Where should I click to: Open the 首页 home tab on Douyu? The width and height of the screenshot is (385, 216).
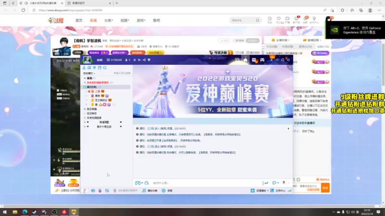(79, 20)
